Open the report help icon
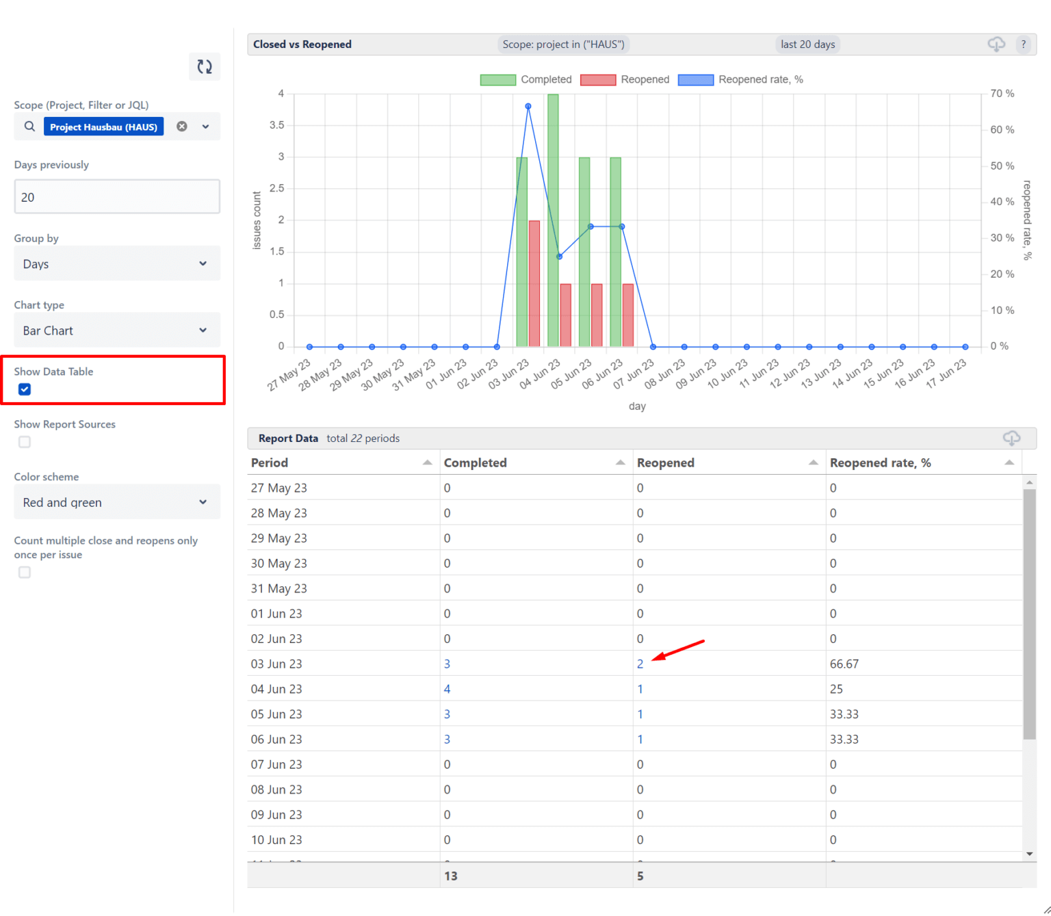Image resolution: width=1051 pixels, height=916 pixels. point(1024,44)
